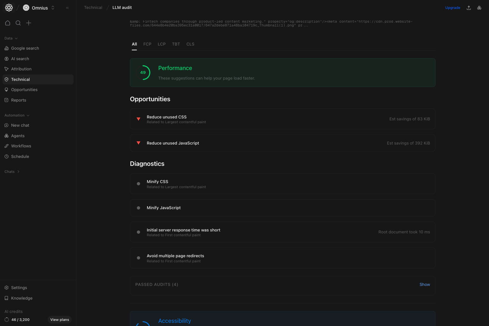Viewport: 489px width, 326px height.
Task: Open the Workflows section
Action: [x=21, y=146]
